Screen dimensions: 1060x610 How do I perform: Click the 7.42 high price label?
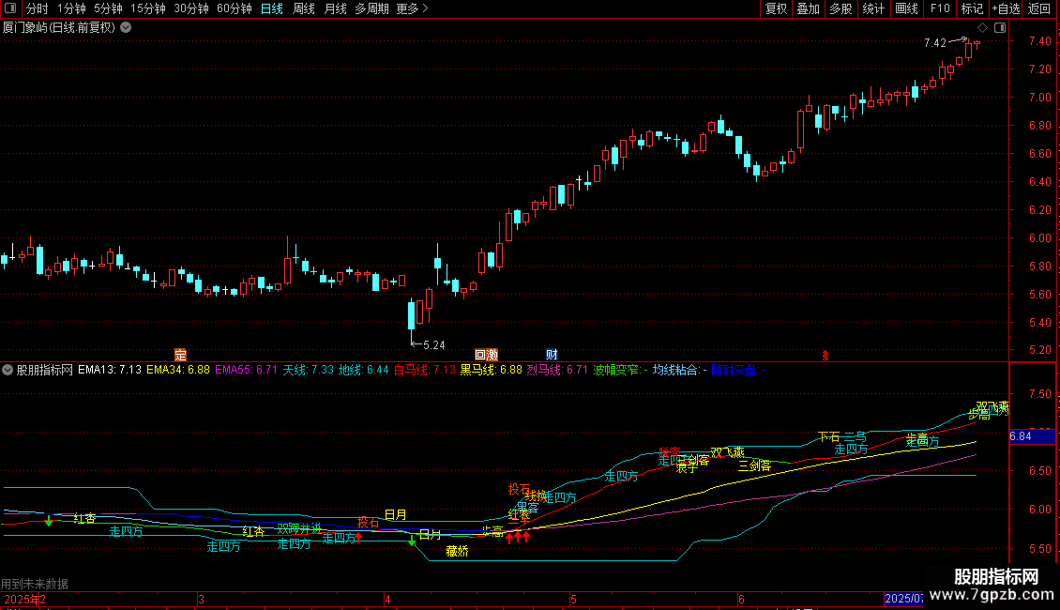click(935, 42)
